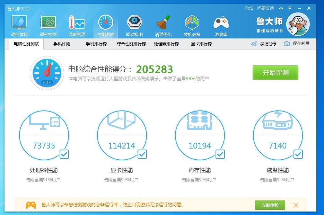This screenshot has height=215, width=324.
Task: Click the camera screenshot icon
Action: (x=287, y=44)
